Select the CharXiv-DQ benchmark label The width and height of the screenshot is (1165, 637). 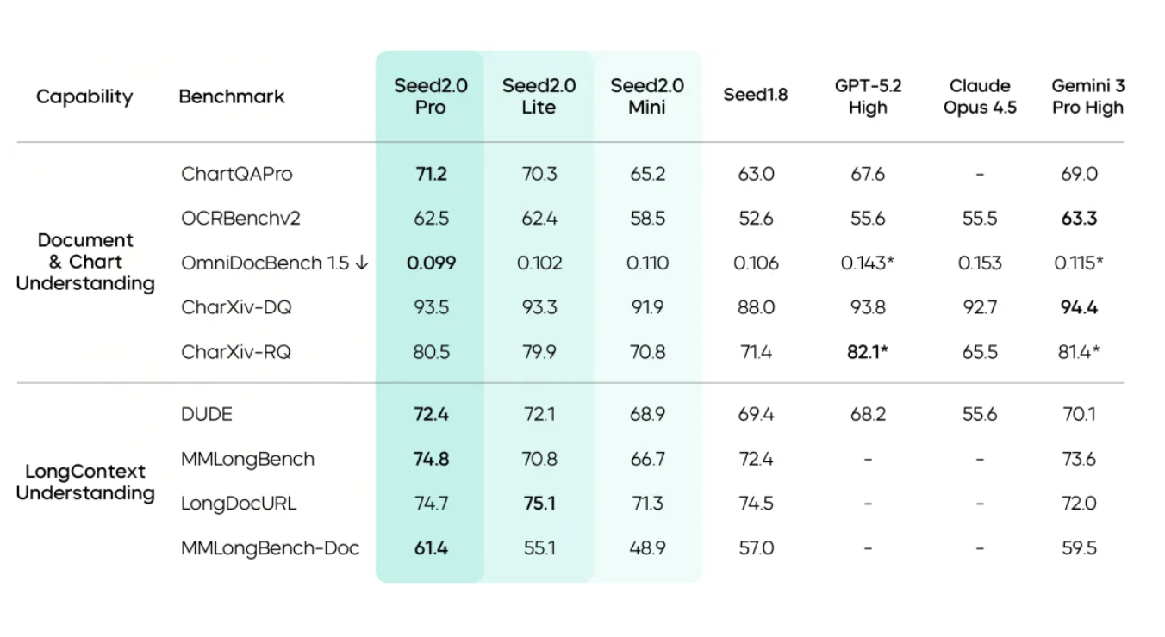pos(236,307)
